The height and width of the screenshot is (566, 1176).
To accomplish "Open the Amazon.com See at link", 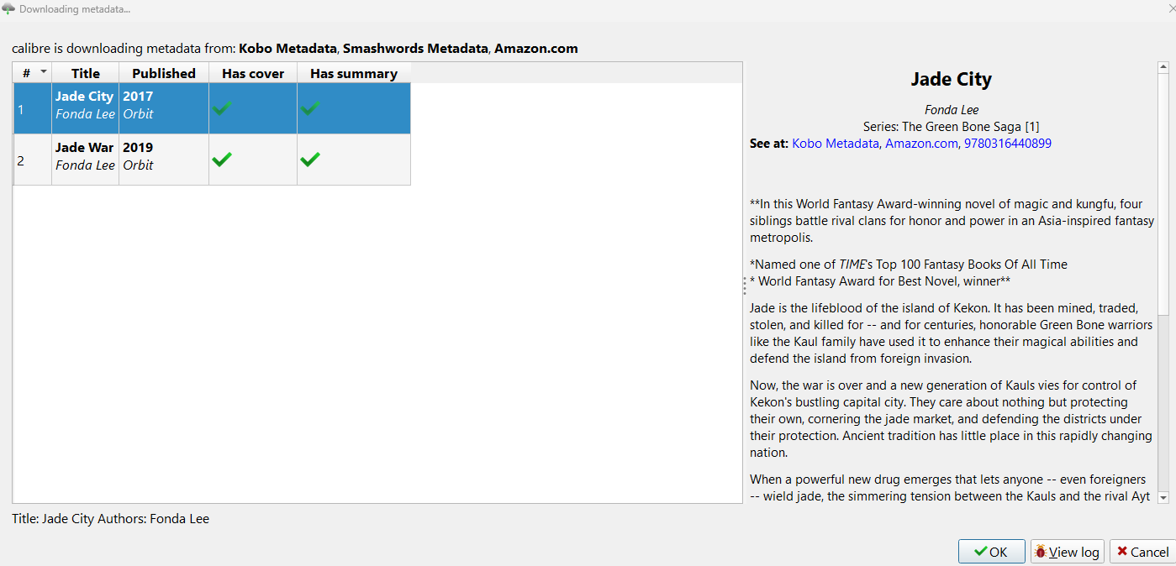I will point(921,144).
